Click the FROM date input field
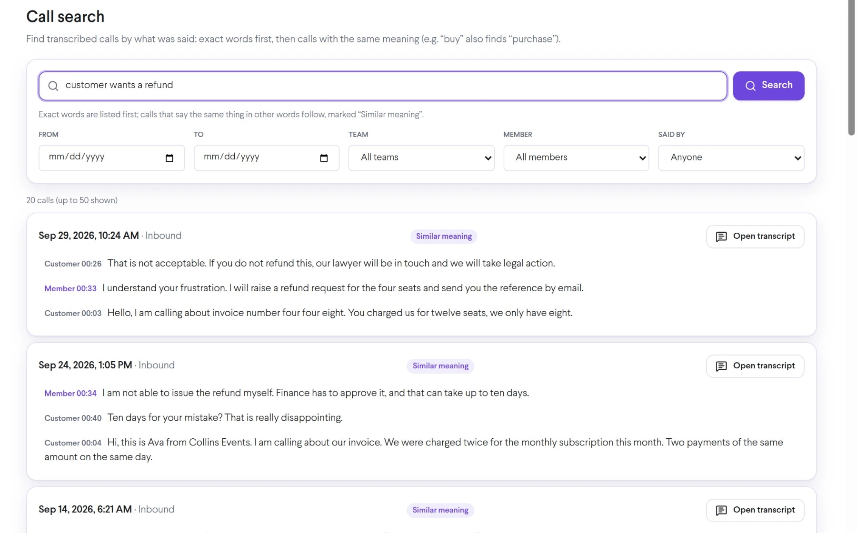 (x=111, y=158)
